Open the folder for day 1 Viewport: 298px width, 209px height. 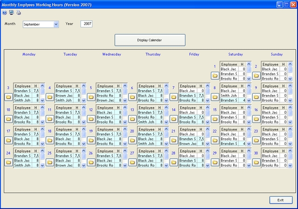coord(215,76)
